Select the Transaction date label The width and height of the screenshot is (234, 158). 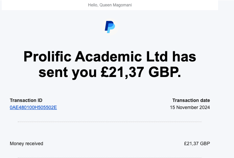pos(191,100)
